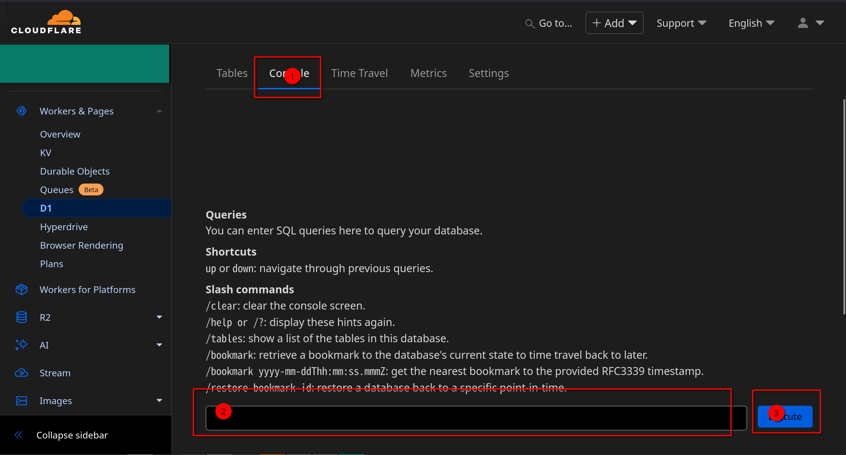Open Stream in sidebar
The image size is (846, 455).
55,373
